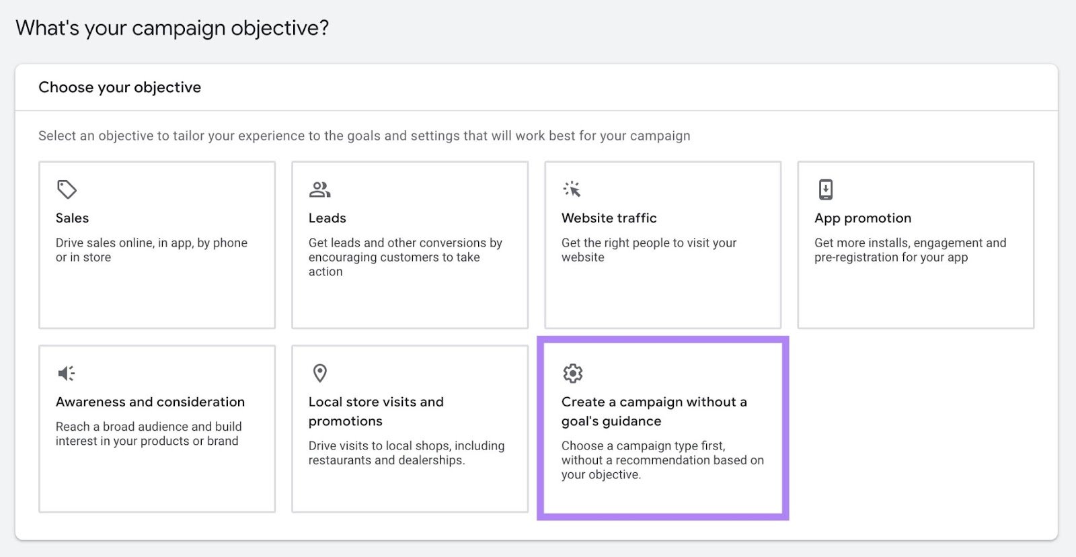The width and height of the screenshot is (1076, 557).
Task: Click the 'Select an objective to tailor' instruction text
Action: [x=364, y=136]
